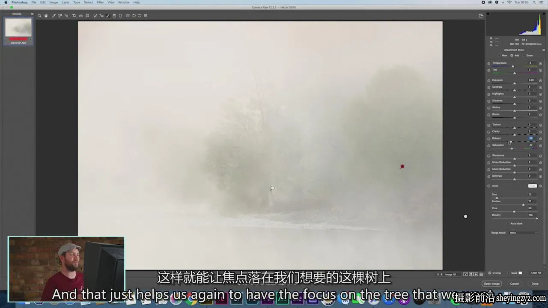Select the Straighten tool
Viewport: 548px width, 308px height.
click(80, 15)
